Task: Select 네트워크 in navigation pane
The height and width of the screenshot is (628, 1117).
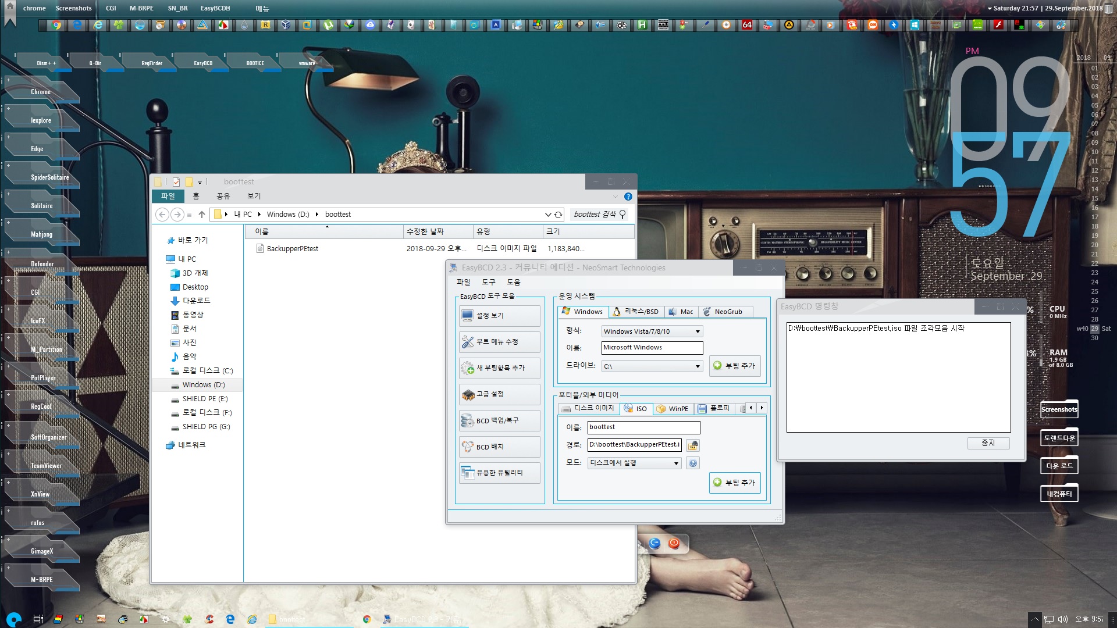Action: [191, 445]
